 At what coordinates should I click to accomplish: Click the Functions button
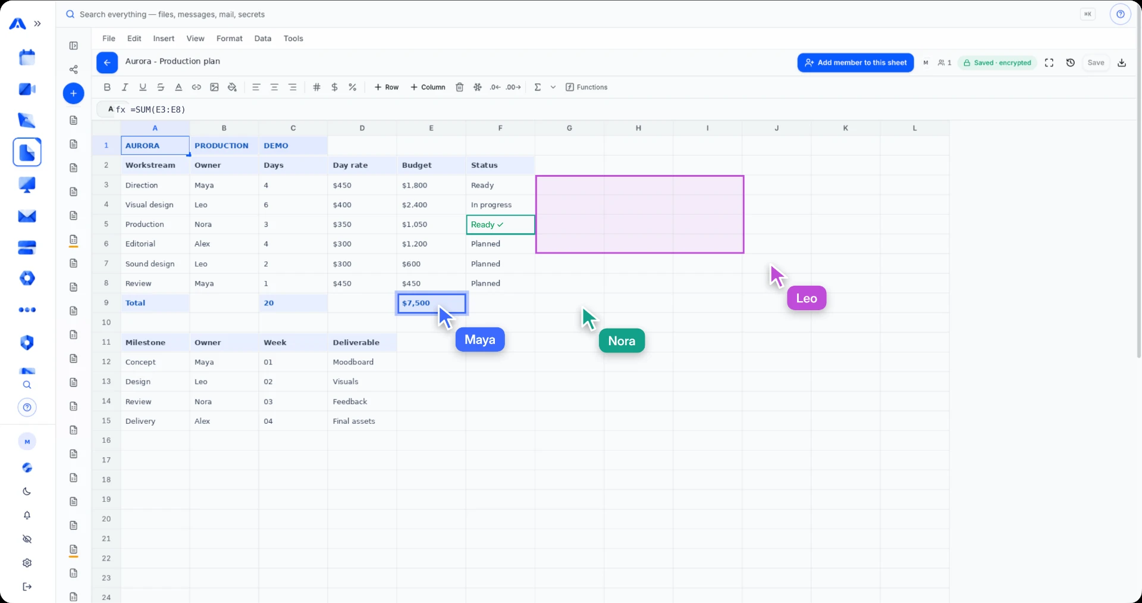point(586,88)
